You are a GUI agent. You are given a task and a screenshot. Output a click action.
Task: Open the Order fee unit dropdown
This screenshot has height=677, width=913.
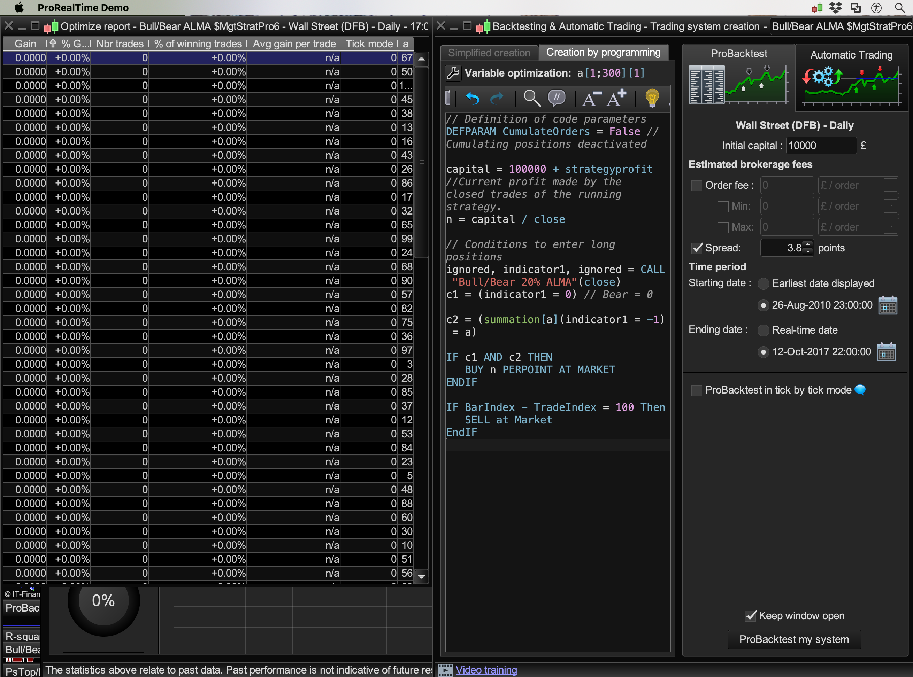coord(890,185)
